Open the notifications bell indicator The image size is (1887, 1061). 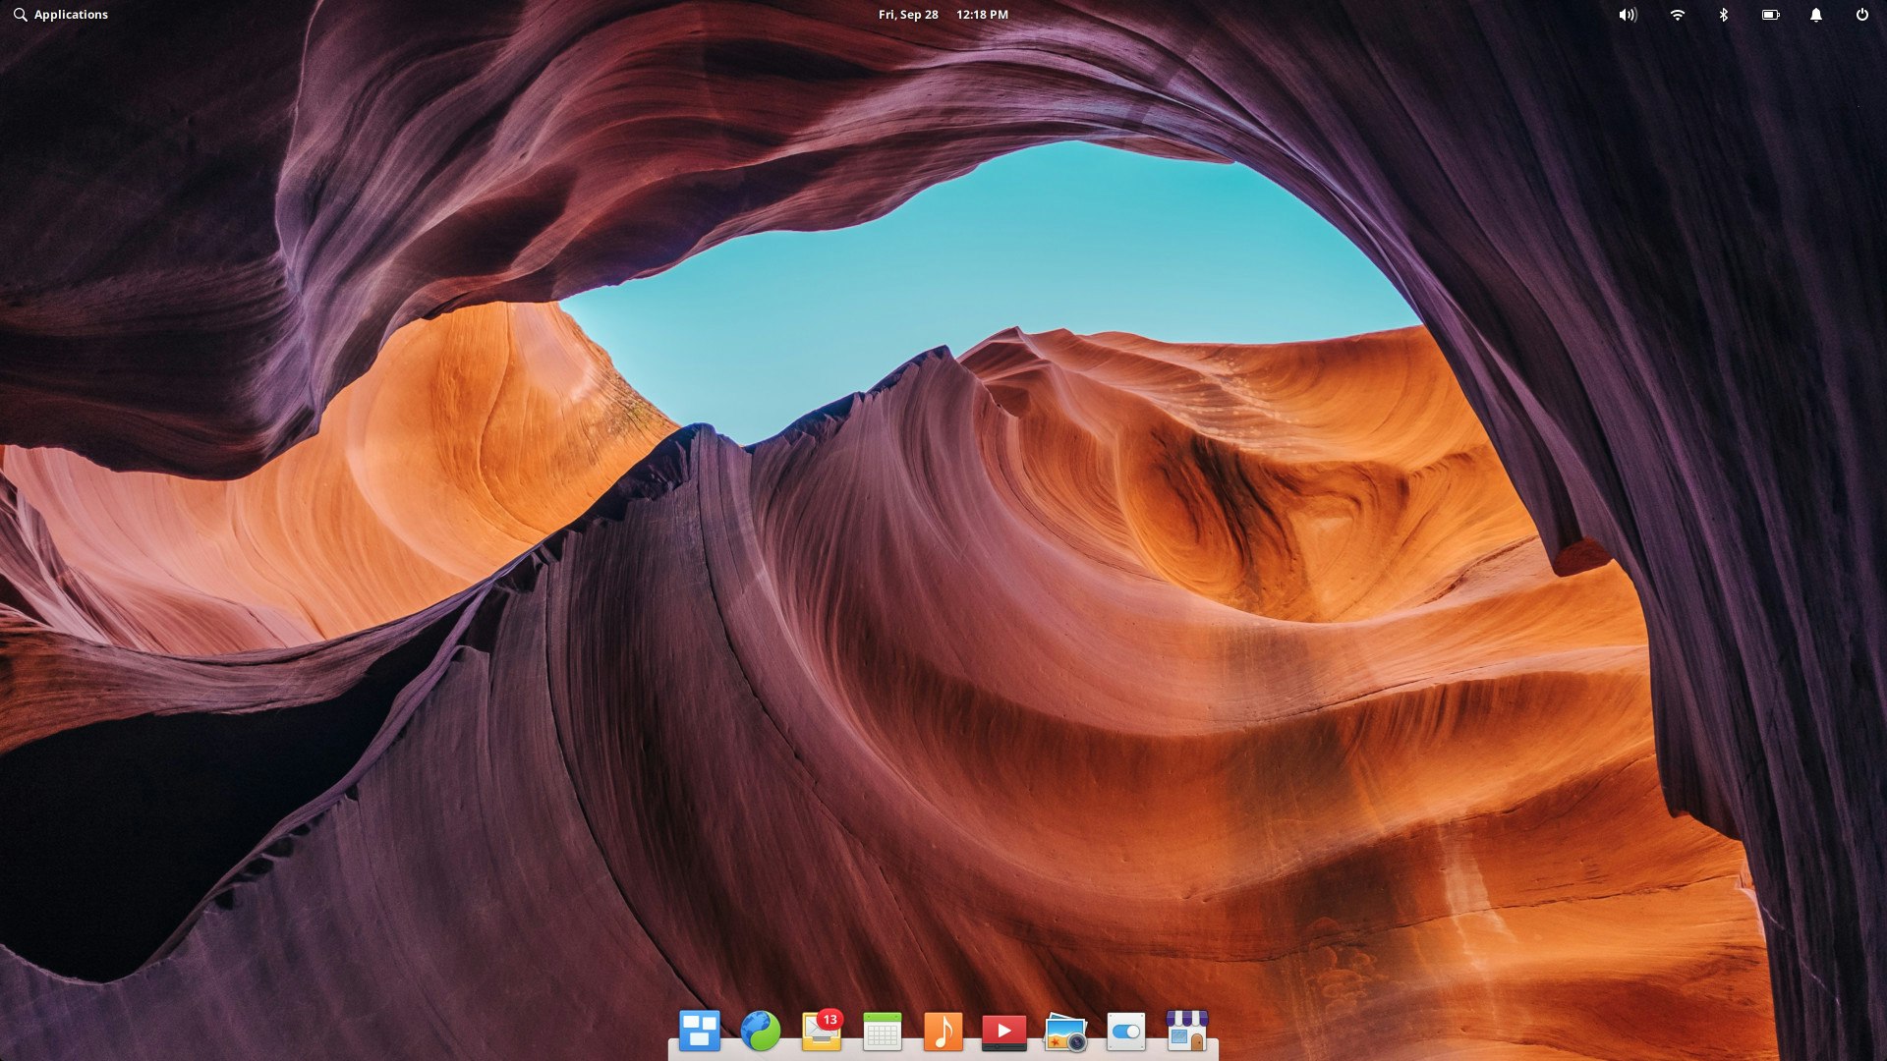pyautogui.click(x=1816, y=14)
